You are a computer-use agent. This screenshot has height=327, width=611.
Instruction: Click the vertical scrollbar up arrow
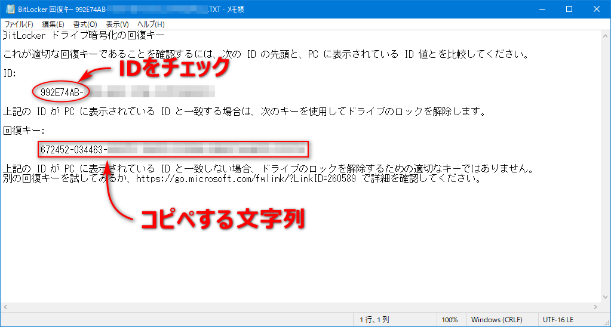(605, 35)
